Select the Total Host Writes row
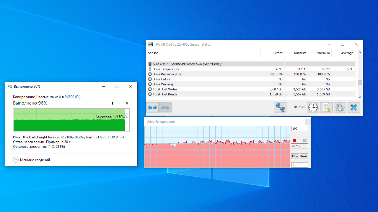 (251, 89)
